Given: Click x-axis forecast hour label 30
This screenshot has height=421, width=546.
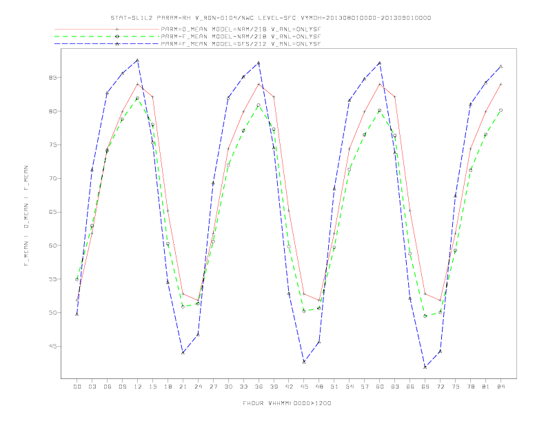Looking at the screenshot, I should pos(228,387).
